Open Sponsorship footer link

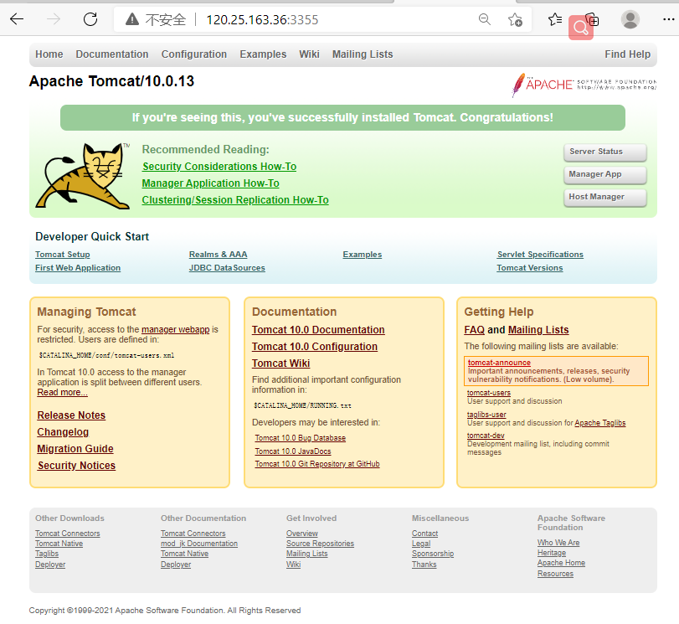point(433,554)
